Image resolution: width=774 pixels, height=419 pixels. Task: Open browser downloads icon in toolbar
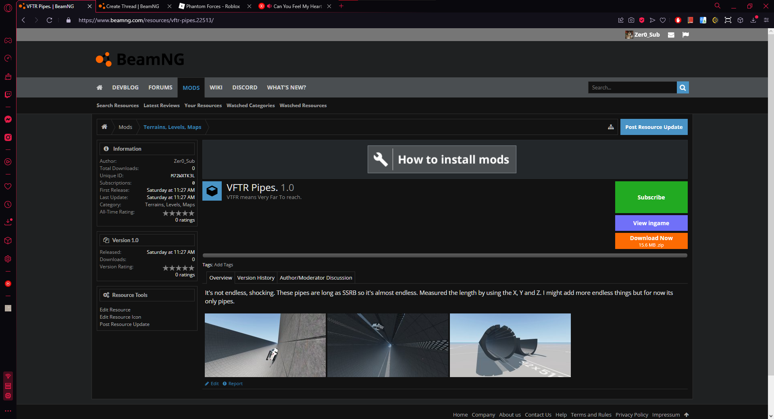(x=753, y=20)
